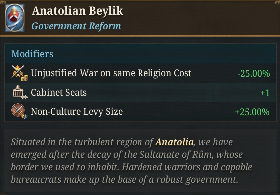The height and width of the screenshot is (195, 280).
Task: Click the +1 Cabinet Seats value
Action: pyautogui.click(x=265, y=93)
